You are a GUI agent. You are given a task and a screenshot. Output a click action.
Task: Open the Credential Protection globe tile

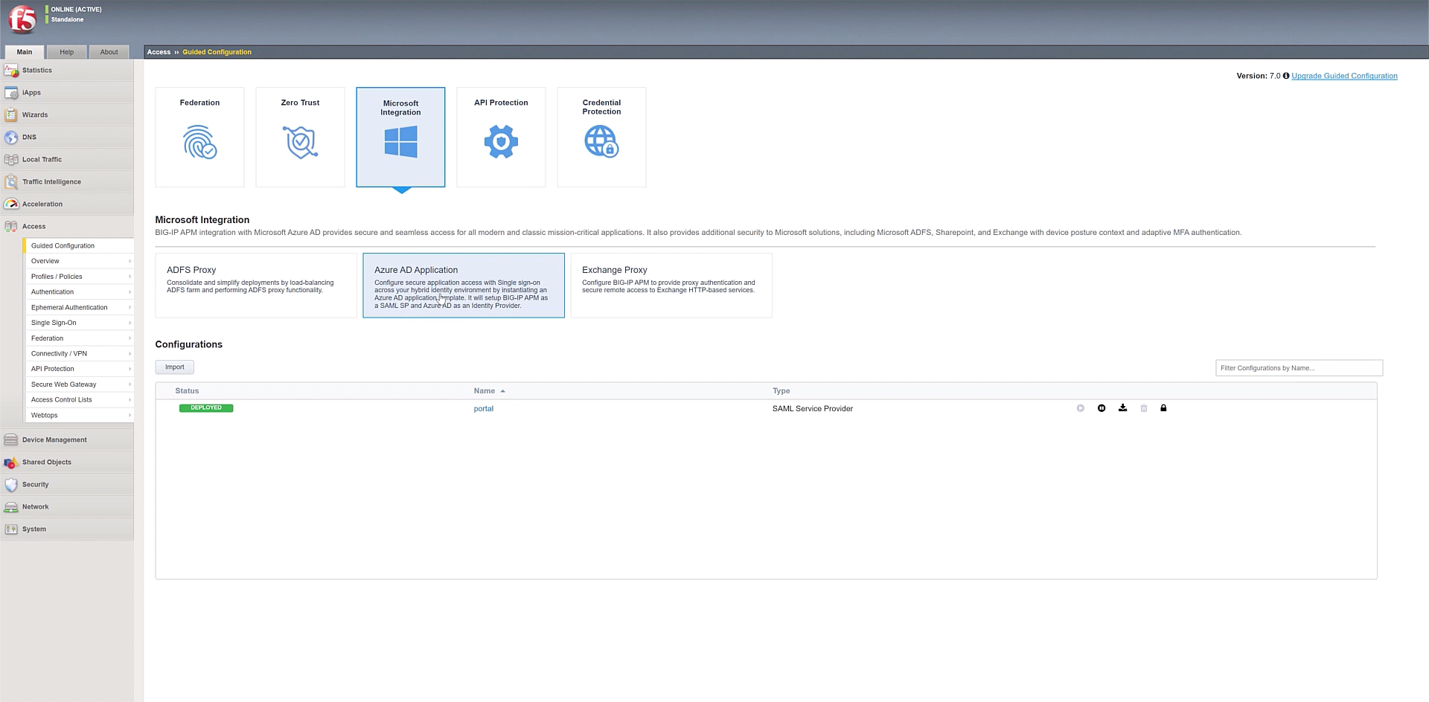[601, 137]
